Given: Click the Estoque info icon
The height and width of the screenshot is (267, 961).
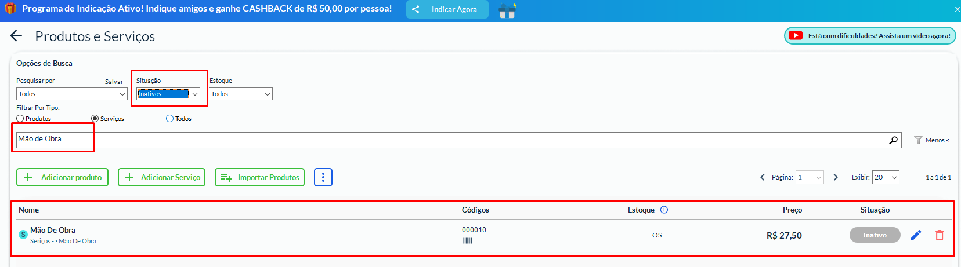Looking at the screenshot, I should click(664, 210).
